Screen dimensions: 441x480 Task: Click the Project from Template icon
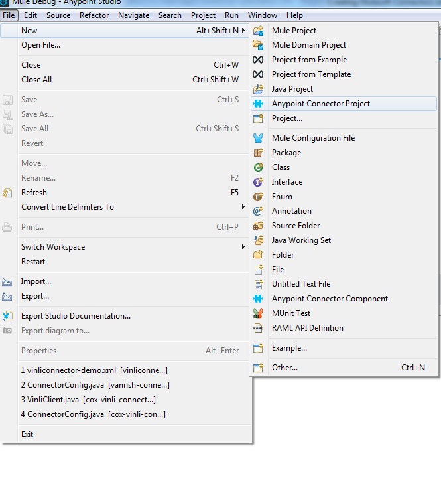tap(258, 74)
